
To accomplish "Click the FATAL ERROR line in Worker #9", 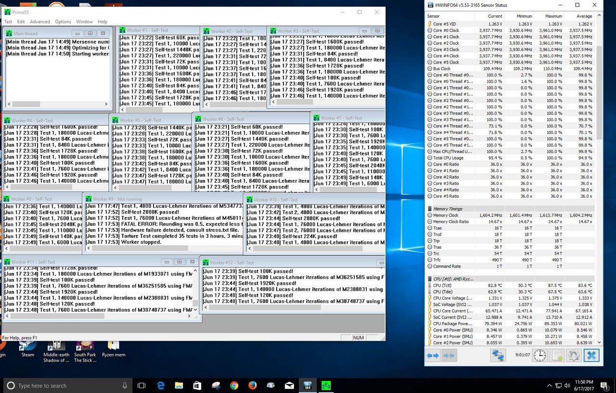I will coord(164,224).
